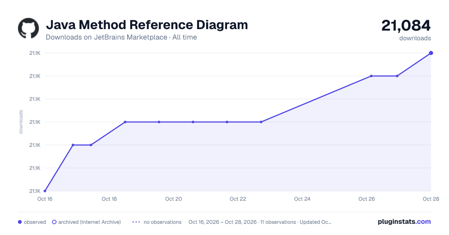The height and width of the screenshot is (235, 449).
Task: Click the 'Oct 20' x-axis label
Action: [174, 199]
